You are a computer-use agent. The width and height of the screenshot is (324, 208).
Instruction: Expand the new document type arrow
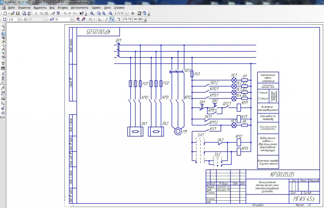(x=9, y=13)
